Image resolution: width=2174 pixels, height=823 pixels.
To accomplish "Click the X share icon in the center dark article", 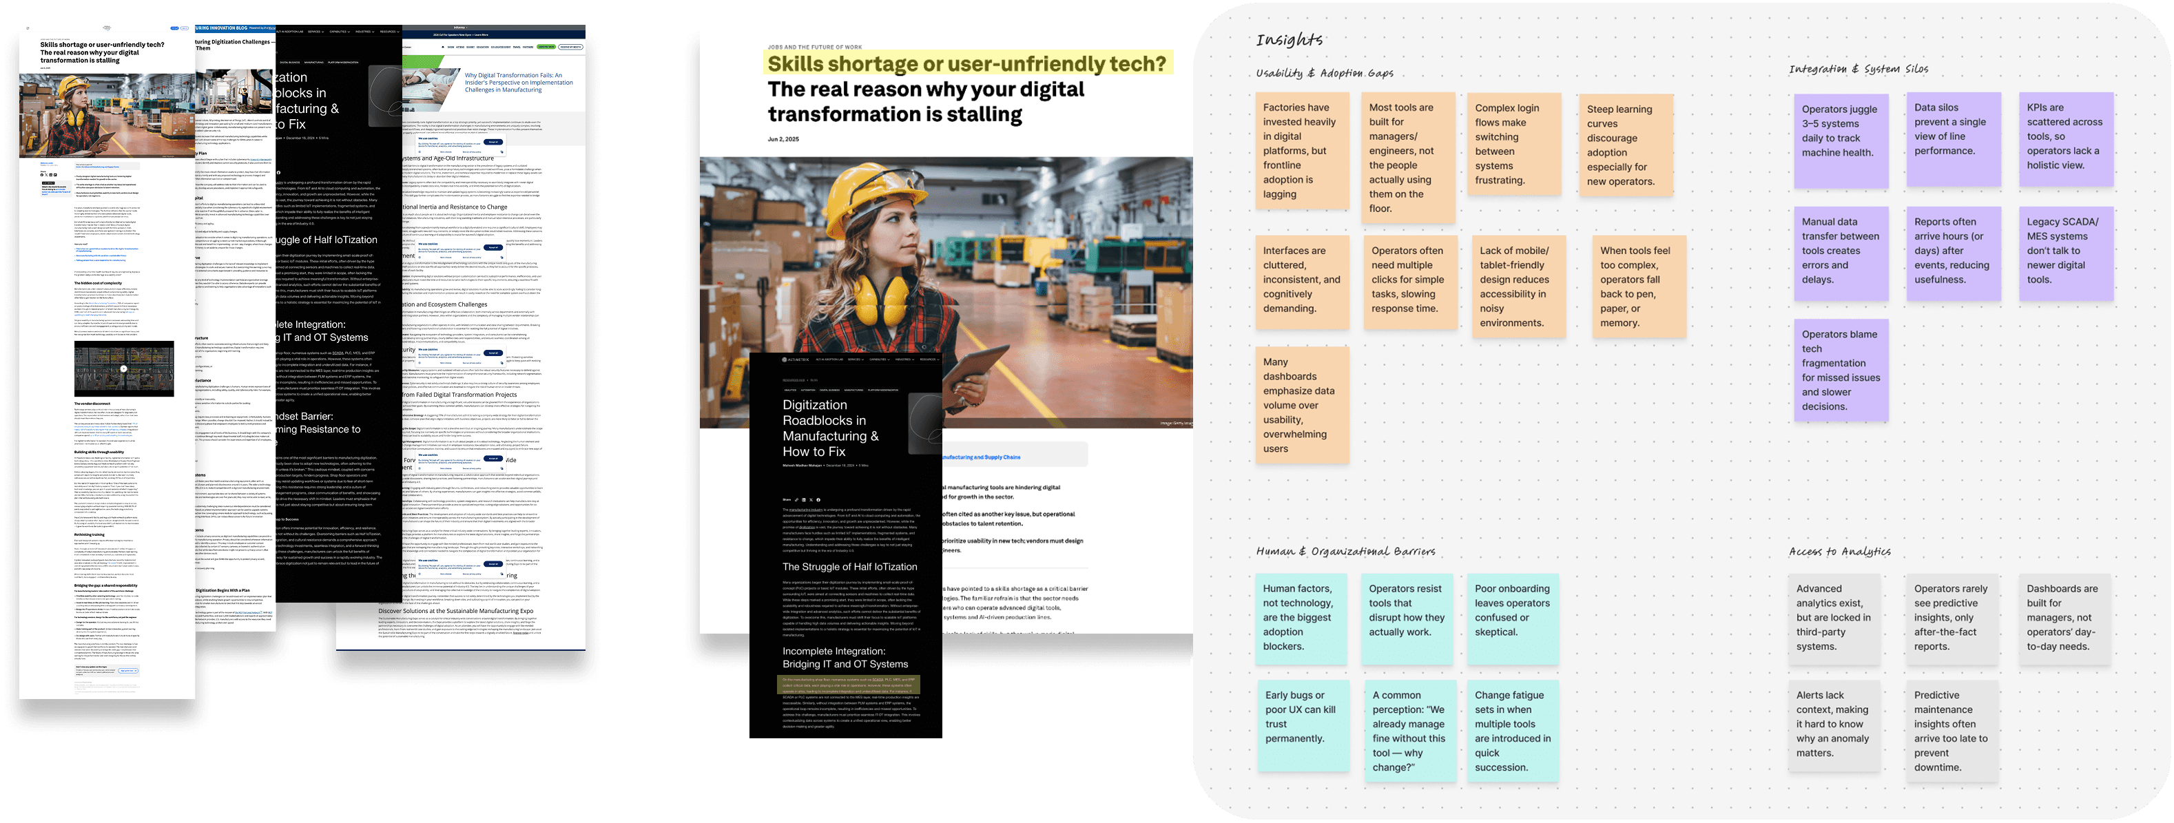I will [x=812, y=500].
